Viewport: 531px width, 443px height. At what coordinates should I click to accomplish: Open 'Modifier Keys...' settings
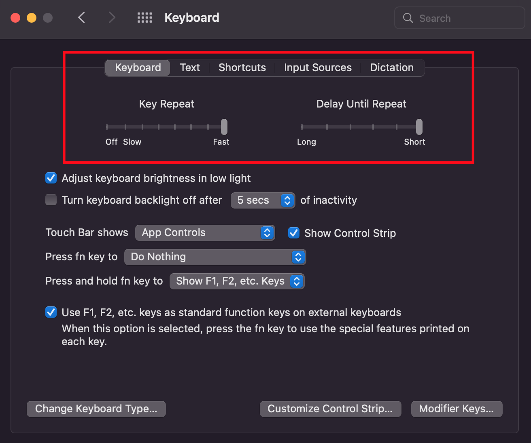[x=457, y=409]
